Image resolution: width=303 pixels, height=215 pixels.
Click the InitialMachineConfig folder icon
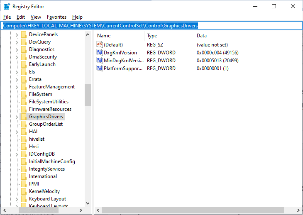[24, 161]
